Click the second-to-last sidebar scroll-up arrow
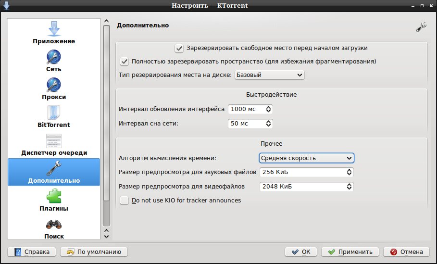The image size is (437, 264). [x=106, y=230]
